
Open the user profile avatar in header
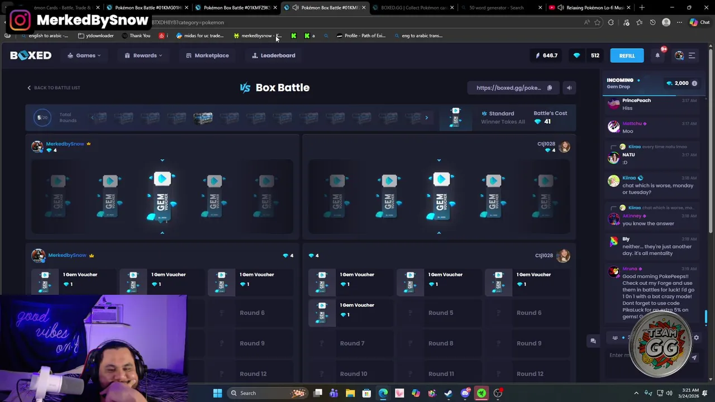click(x=679, y=55)
